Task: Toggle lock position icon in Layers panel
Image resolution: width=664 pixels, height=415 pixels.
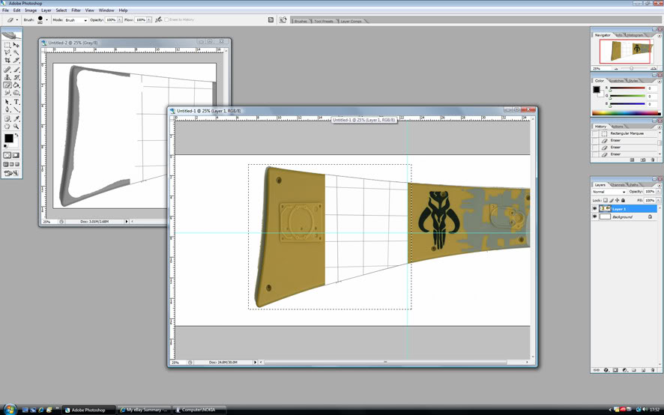Action: tap(618, 200)
